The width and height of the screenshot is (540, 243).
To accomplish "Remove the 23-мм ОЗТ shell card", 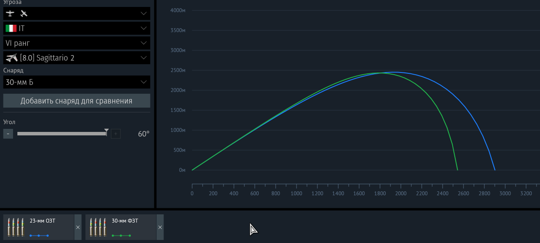I will point(78,227).
